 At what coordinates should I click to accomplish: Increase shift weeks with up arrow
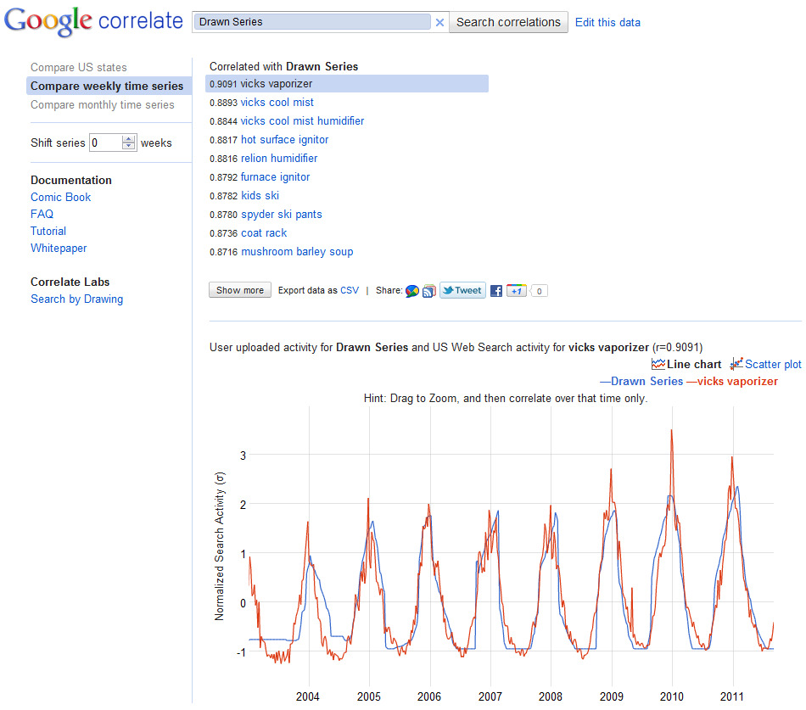[x=128, y=139]
